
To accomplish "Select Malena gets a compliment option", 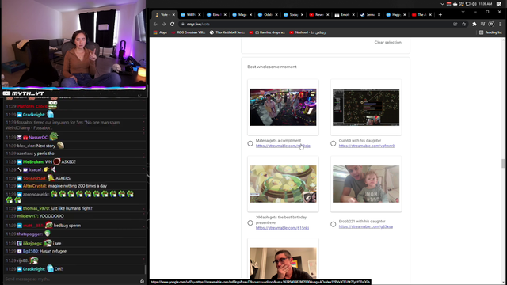I will (250, 143).
